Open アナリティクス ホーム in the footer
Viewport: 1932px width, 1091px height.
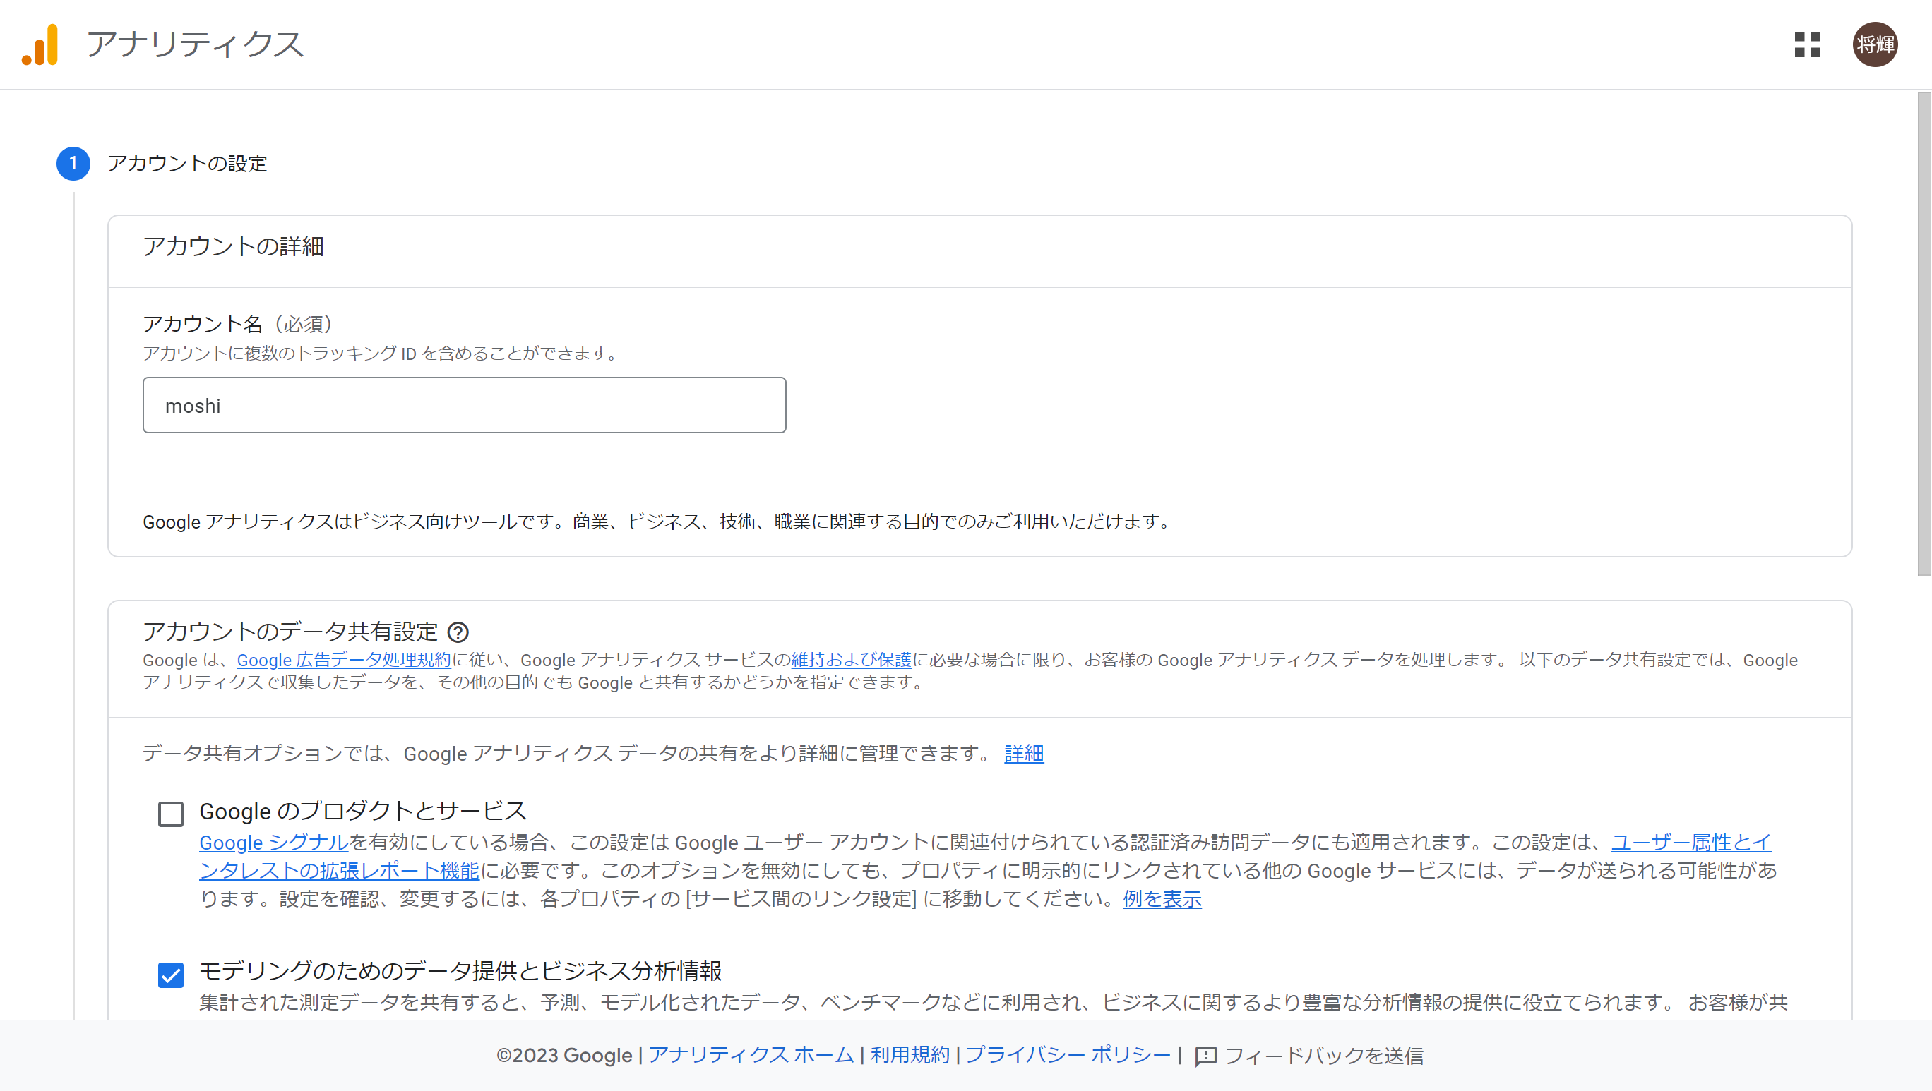point(751,1056)
